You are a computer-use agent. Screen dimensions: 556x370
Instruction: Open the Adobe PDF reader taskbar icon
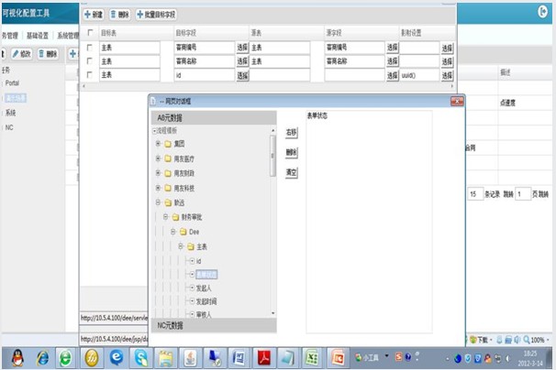[x=263, y=358]
